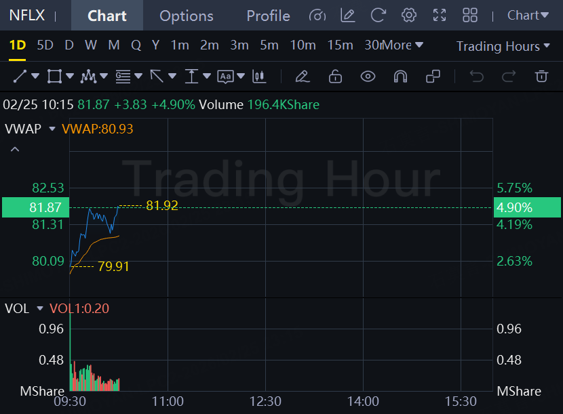Image resolution: width=563 pixels, height=414 pixels.
Task: Click the pencil draw tool icon
Action: point(303,76)
